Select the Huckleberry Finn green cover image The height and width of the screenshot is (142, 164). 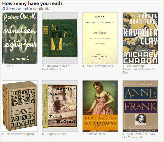coord(60,38)
